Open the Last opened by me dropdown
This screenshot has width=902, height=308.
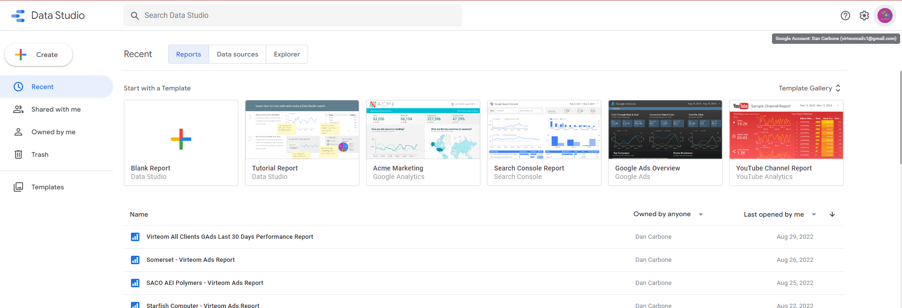[x=813, y=214]
